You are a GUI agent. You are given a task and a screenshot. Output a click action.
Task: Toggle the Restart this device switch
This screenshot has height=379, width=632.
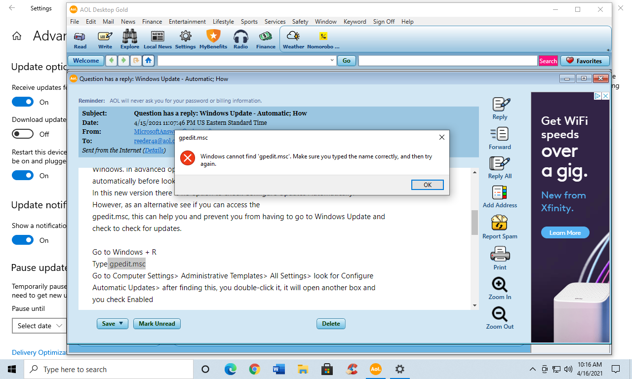(x=23, y=175)
